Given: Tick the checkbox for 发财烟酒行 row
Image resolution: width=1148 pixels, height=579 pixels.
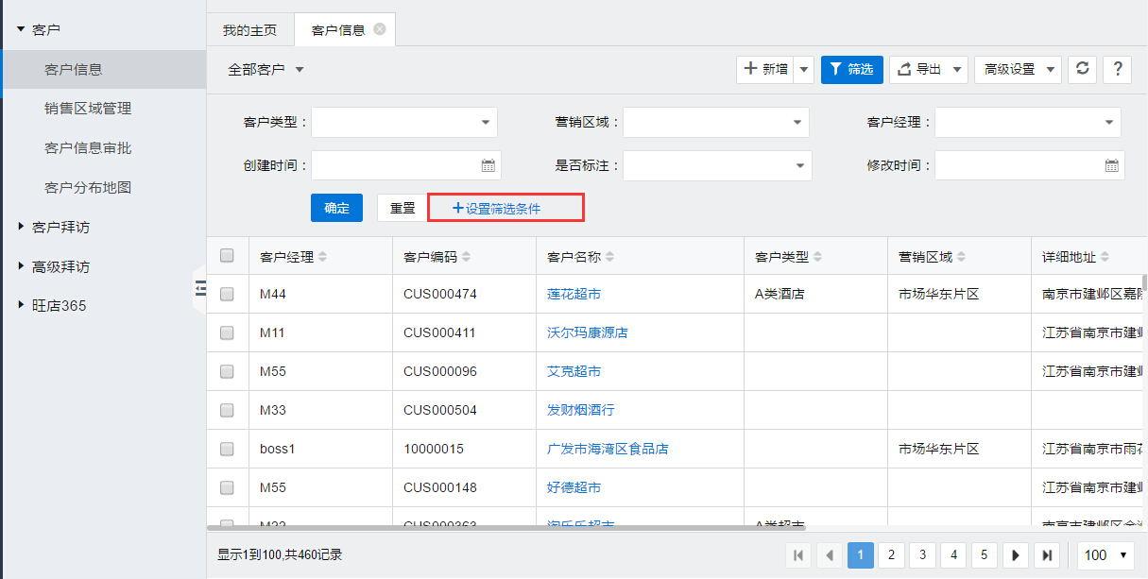Looking at the screenshot, I should coord(227,410).
